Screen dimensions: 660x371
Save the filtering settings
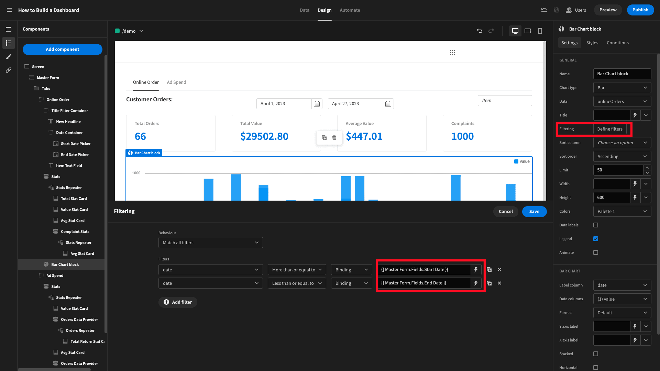(x=535, y=212)
